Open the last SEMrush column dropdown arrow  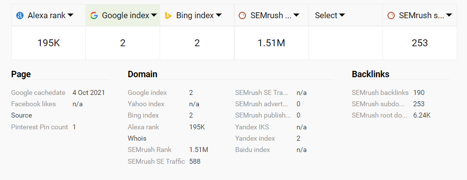[449, 15]
